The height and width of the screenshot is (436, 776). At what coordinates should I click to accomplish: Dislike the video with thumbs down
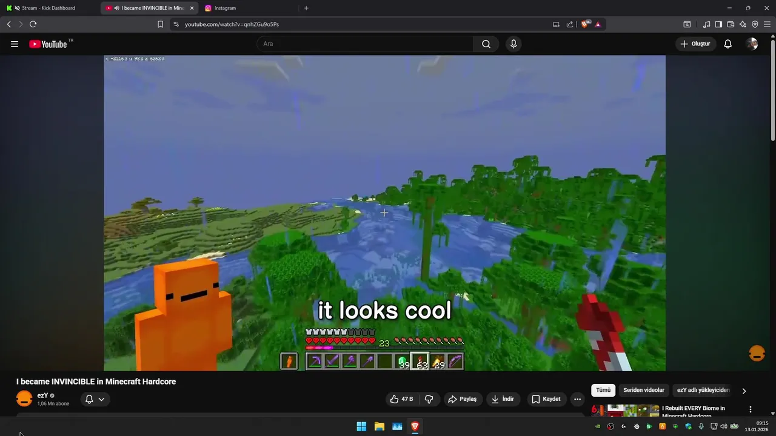click(x=429, y=399)
